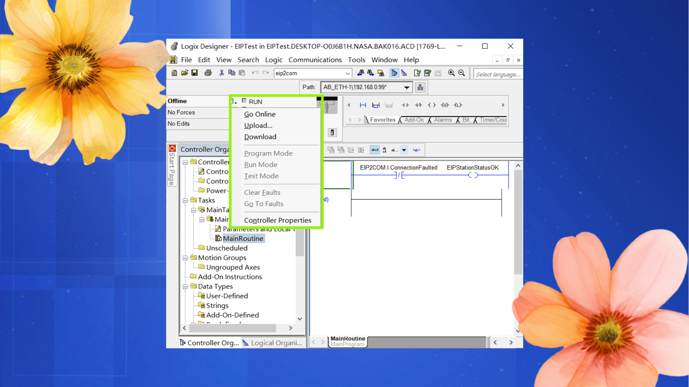Insert Examine On (XIC) contact icon

[405, 105]
